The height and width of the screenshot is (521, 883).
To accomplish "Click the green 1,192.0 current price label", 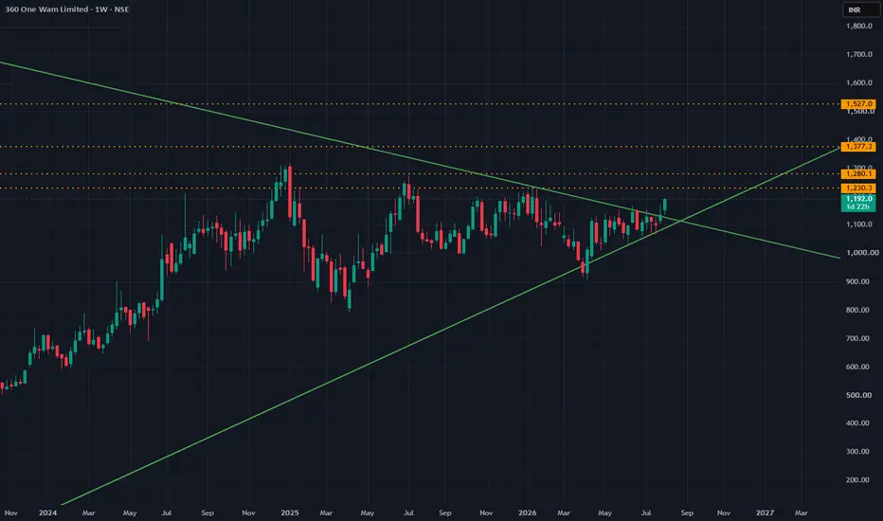I will point(858,199).
